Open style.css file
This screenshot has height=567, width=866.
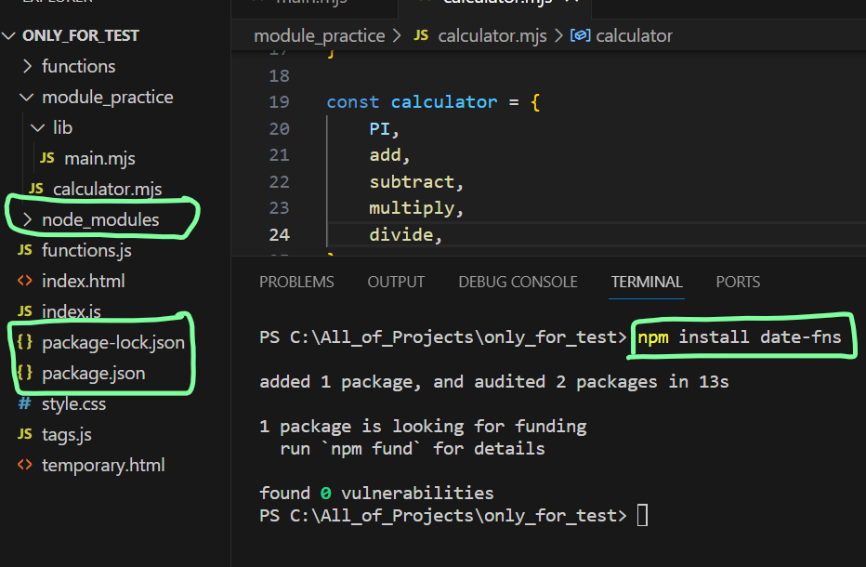click(73, 404)
